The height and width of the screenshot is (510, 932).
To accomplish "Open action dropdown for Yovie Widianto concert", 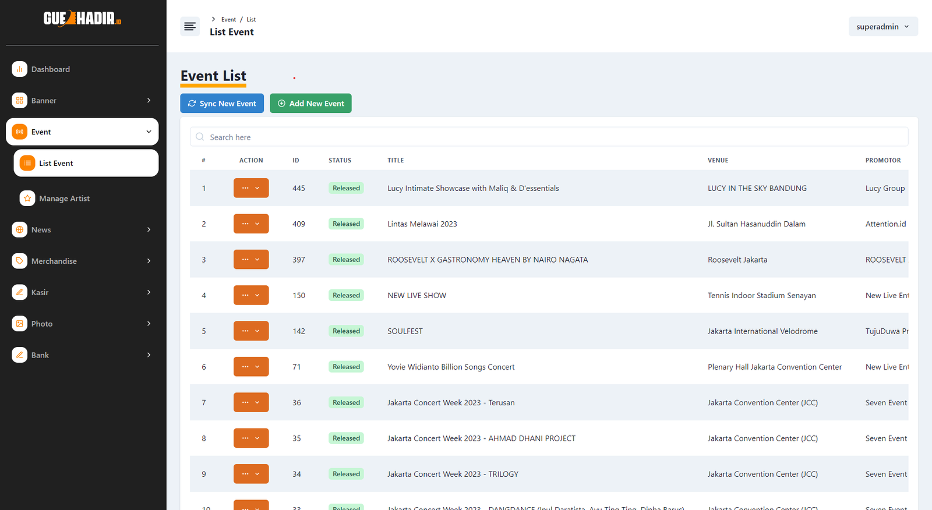I will pos(251,367).
